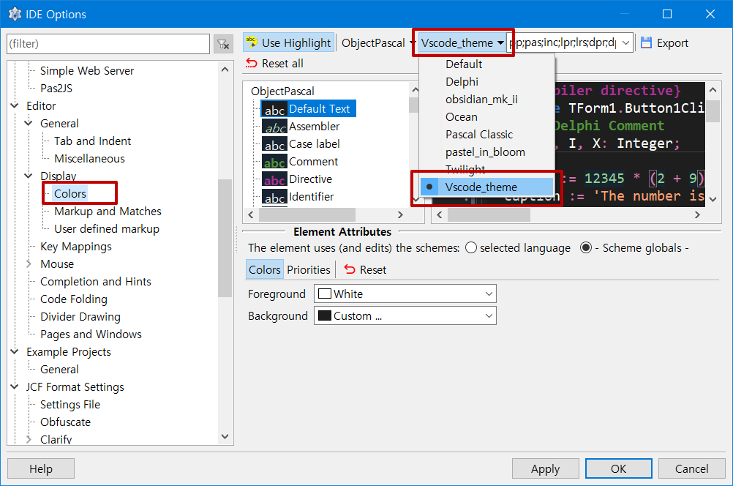Select Colors in the options tree
Image resolution: width=733 pixels, height=486 pixels.
(70, 194)
